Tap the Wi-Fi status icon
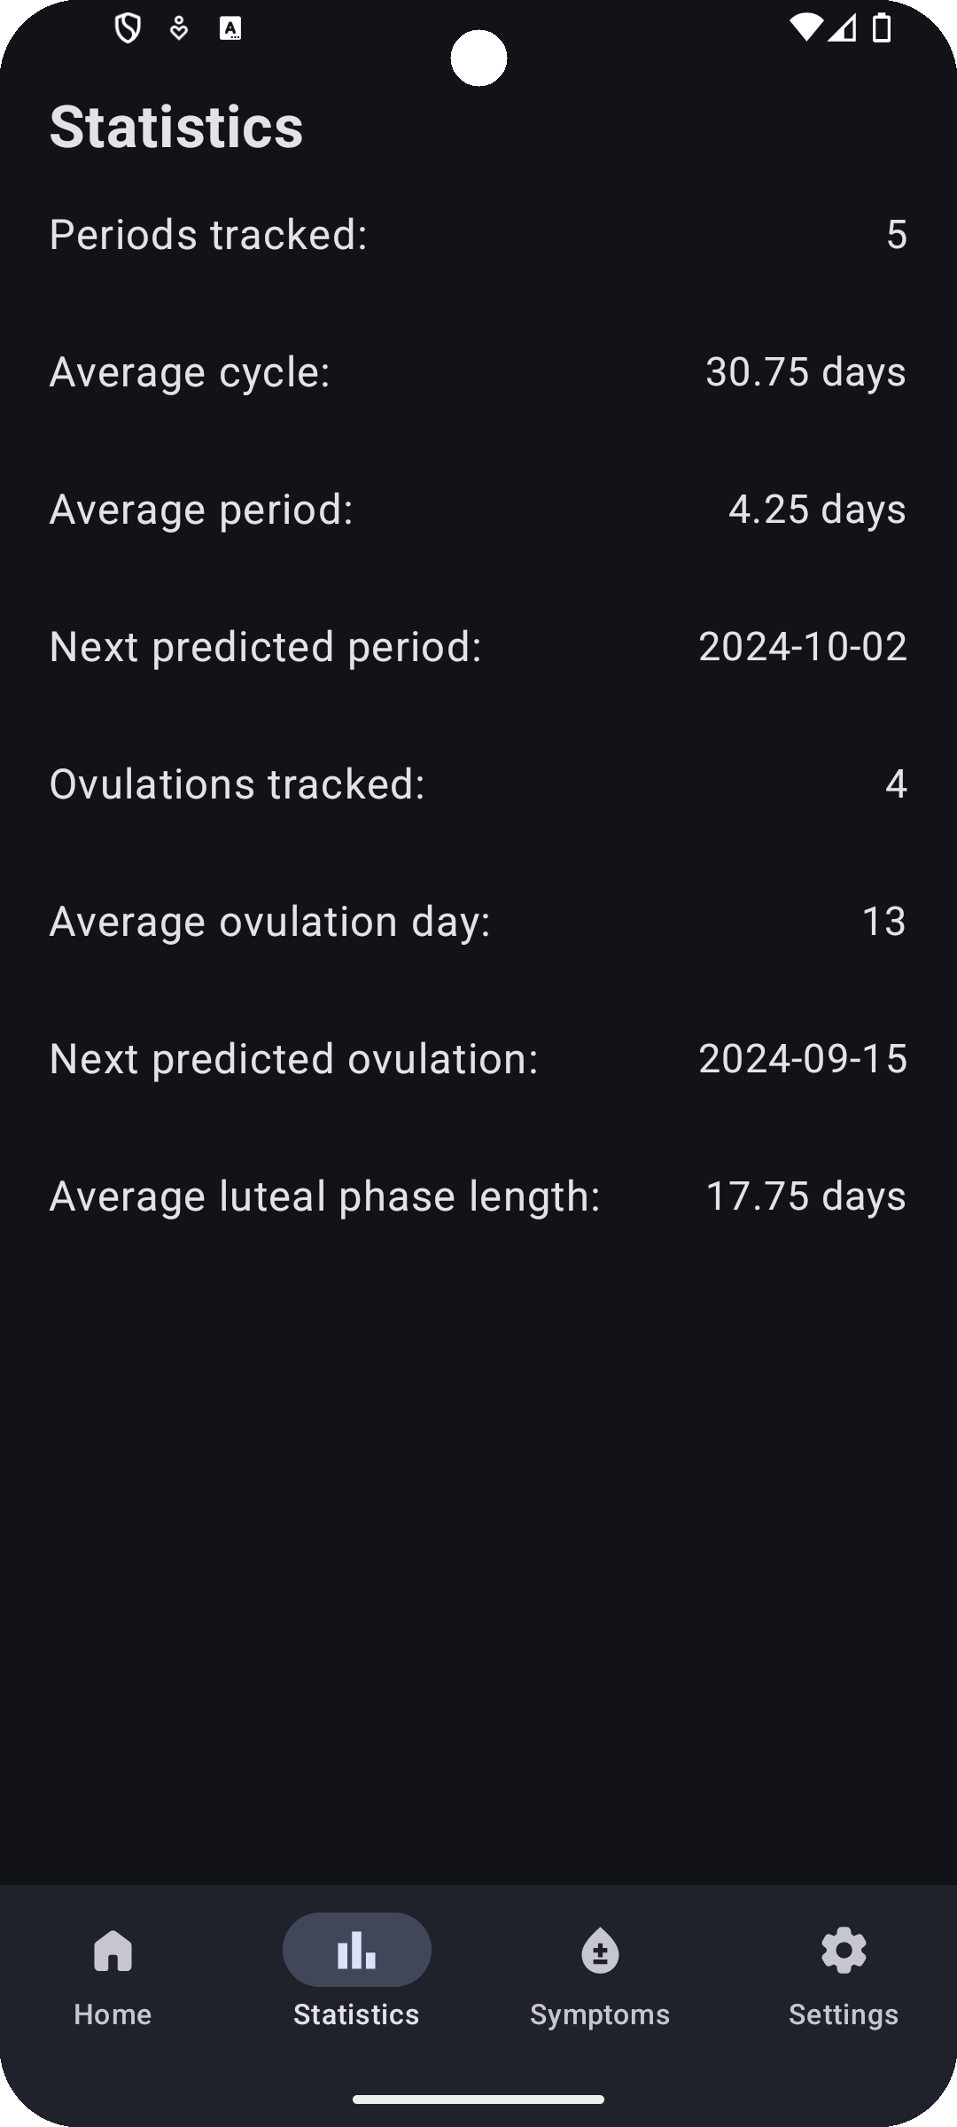The width and height of the screenshot is (957, 2127). click(805, 28)
